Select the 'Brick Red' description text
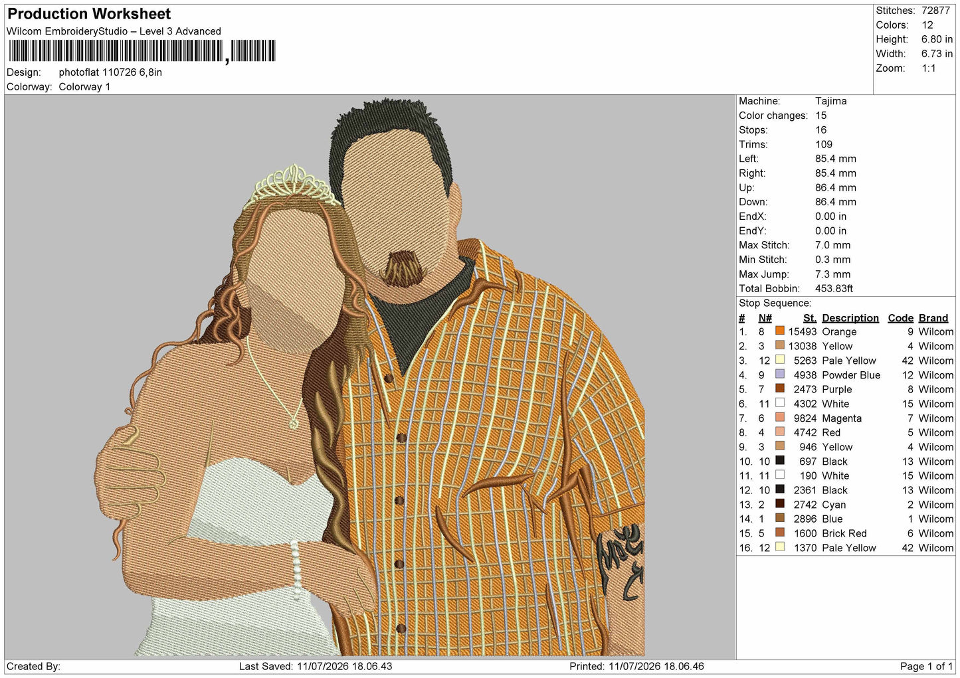Image resolution: width=960 pixels, height=678 pixels. point(844,534)
